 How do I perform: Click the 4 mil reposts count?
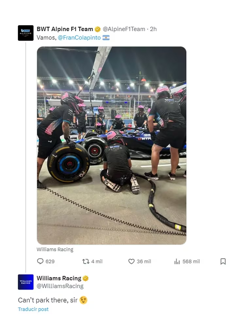[97, 261]
